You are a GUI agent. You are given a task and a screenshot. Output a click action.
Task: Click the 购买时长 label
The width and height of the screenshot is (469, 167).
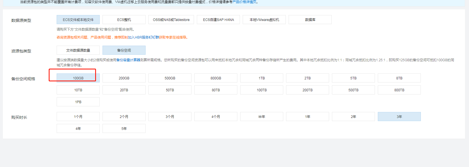coord(19,117)
